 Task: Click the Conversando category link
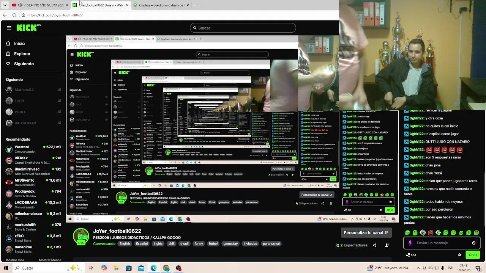pos(104,244)
